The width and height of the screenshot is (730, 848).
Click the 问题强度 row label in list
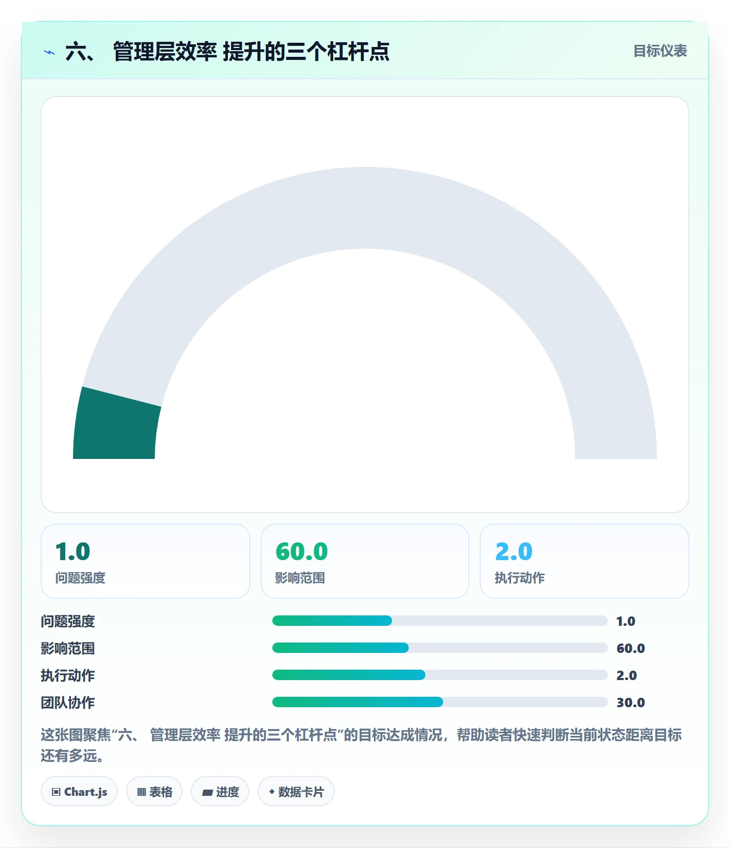pos(68,621)
